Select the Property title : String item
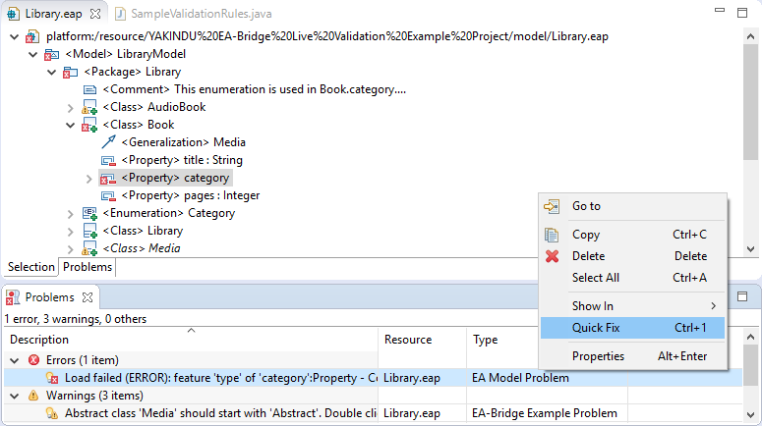 181,160
